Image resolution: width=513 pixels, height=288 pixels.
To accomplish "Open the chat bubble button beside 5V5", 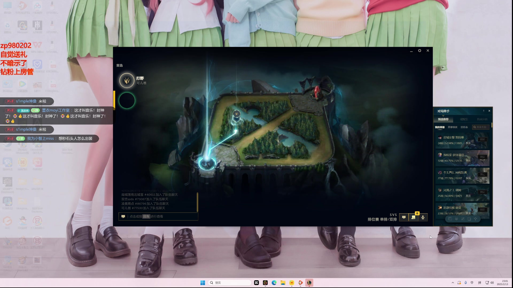I will click(404, 217).
